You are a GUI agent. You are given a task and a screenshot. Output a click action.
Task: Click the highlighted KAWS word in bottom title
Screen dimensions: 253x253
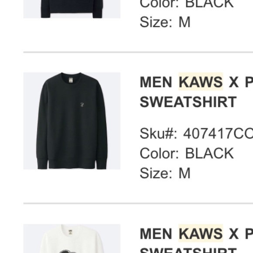pos(201,233)
